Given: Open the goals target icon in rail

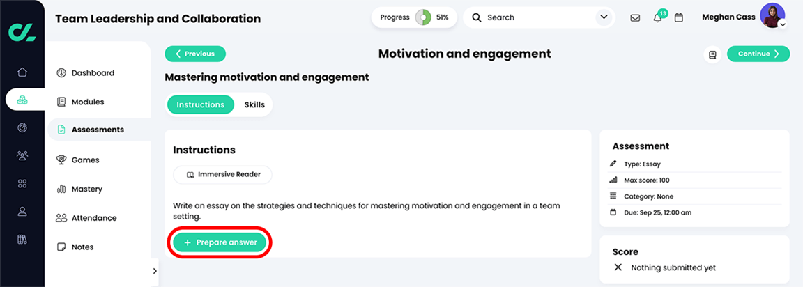Looking at the screenshot, I should pyautogui.click(x=22, y=128).
